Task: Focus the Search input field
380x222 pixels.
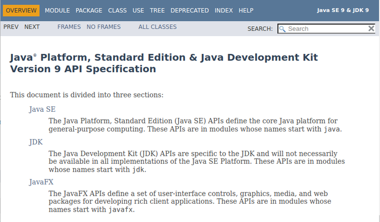Action: pyautogui.click(x=326, y=29)
